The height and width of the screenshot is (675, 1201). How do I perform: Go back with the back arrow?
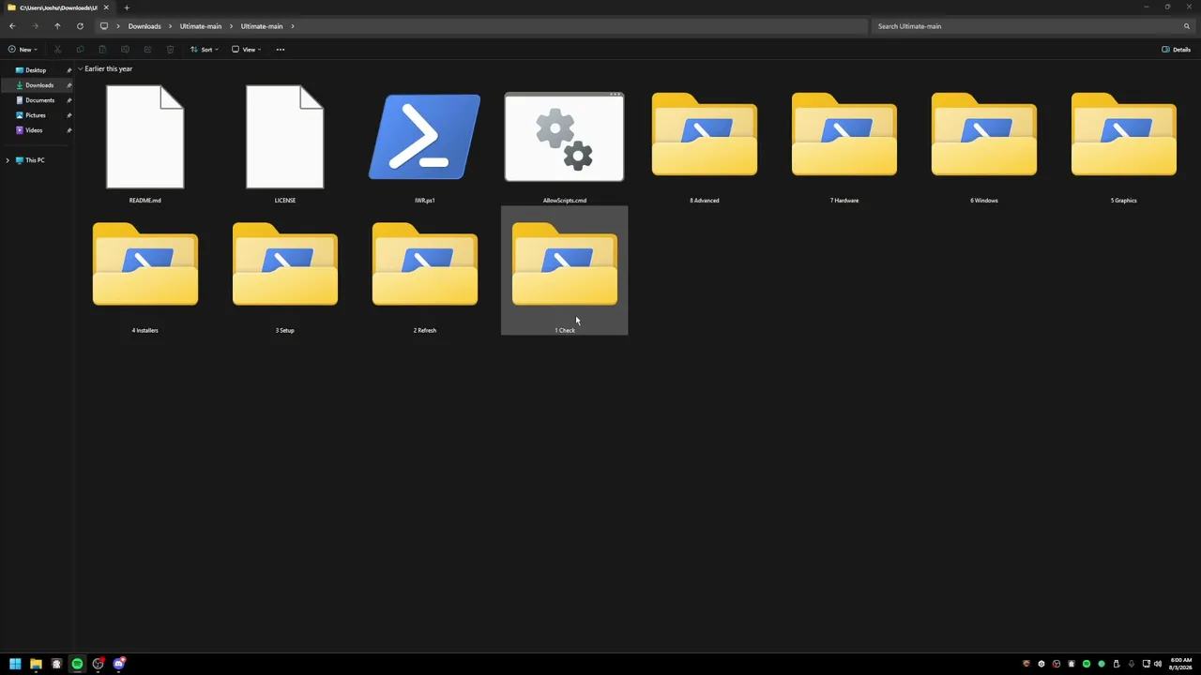(12, 26)
